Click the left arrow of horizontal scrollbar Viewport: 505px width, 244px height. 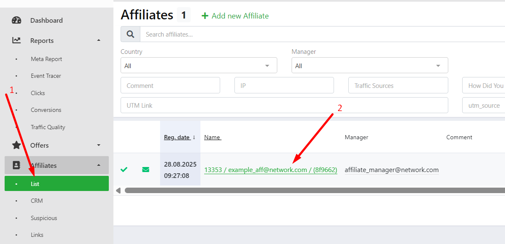(118, 190)
